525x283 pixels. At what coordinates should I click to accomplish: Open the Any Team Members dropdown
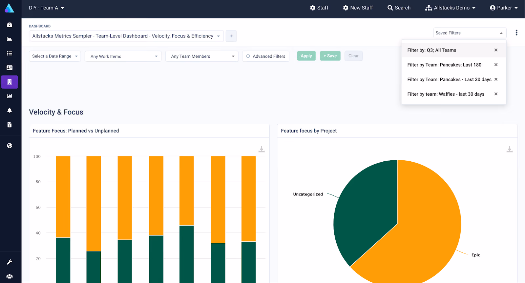point(202,56)
